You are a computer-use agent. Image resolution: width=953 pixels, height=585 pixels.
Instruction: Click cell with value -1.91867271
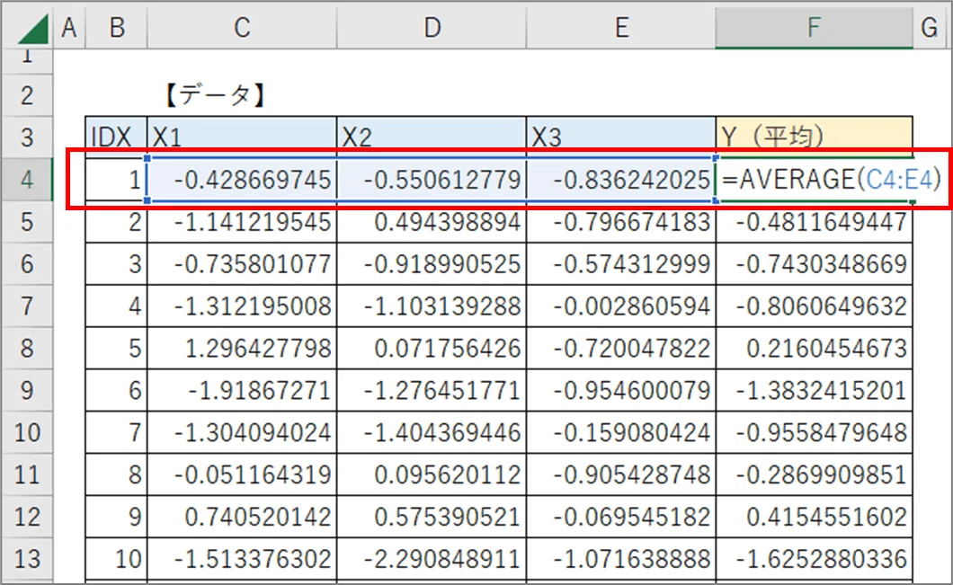tap(241, 390)
